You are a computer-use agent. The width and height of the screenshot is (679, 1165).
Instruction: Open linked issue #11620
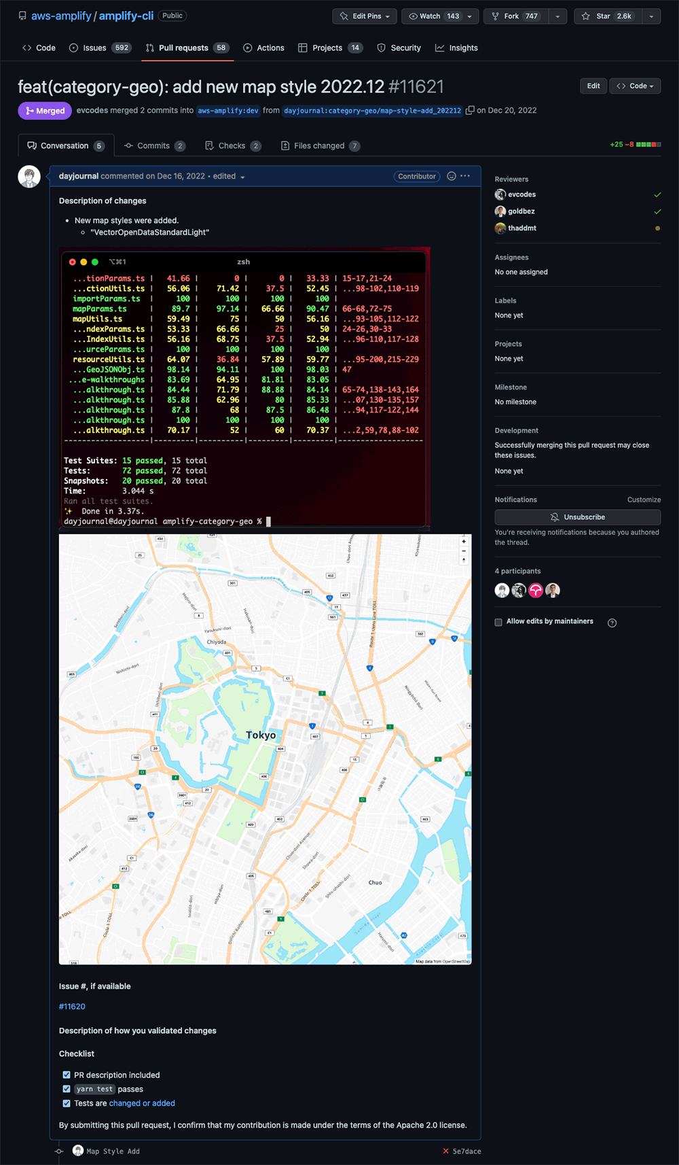pyautogui.click(x=72, y=1007)
